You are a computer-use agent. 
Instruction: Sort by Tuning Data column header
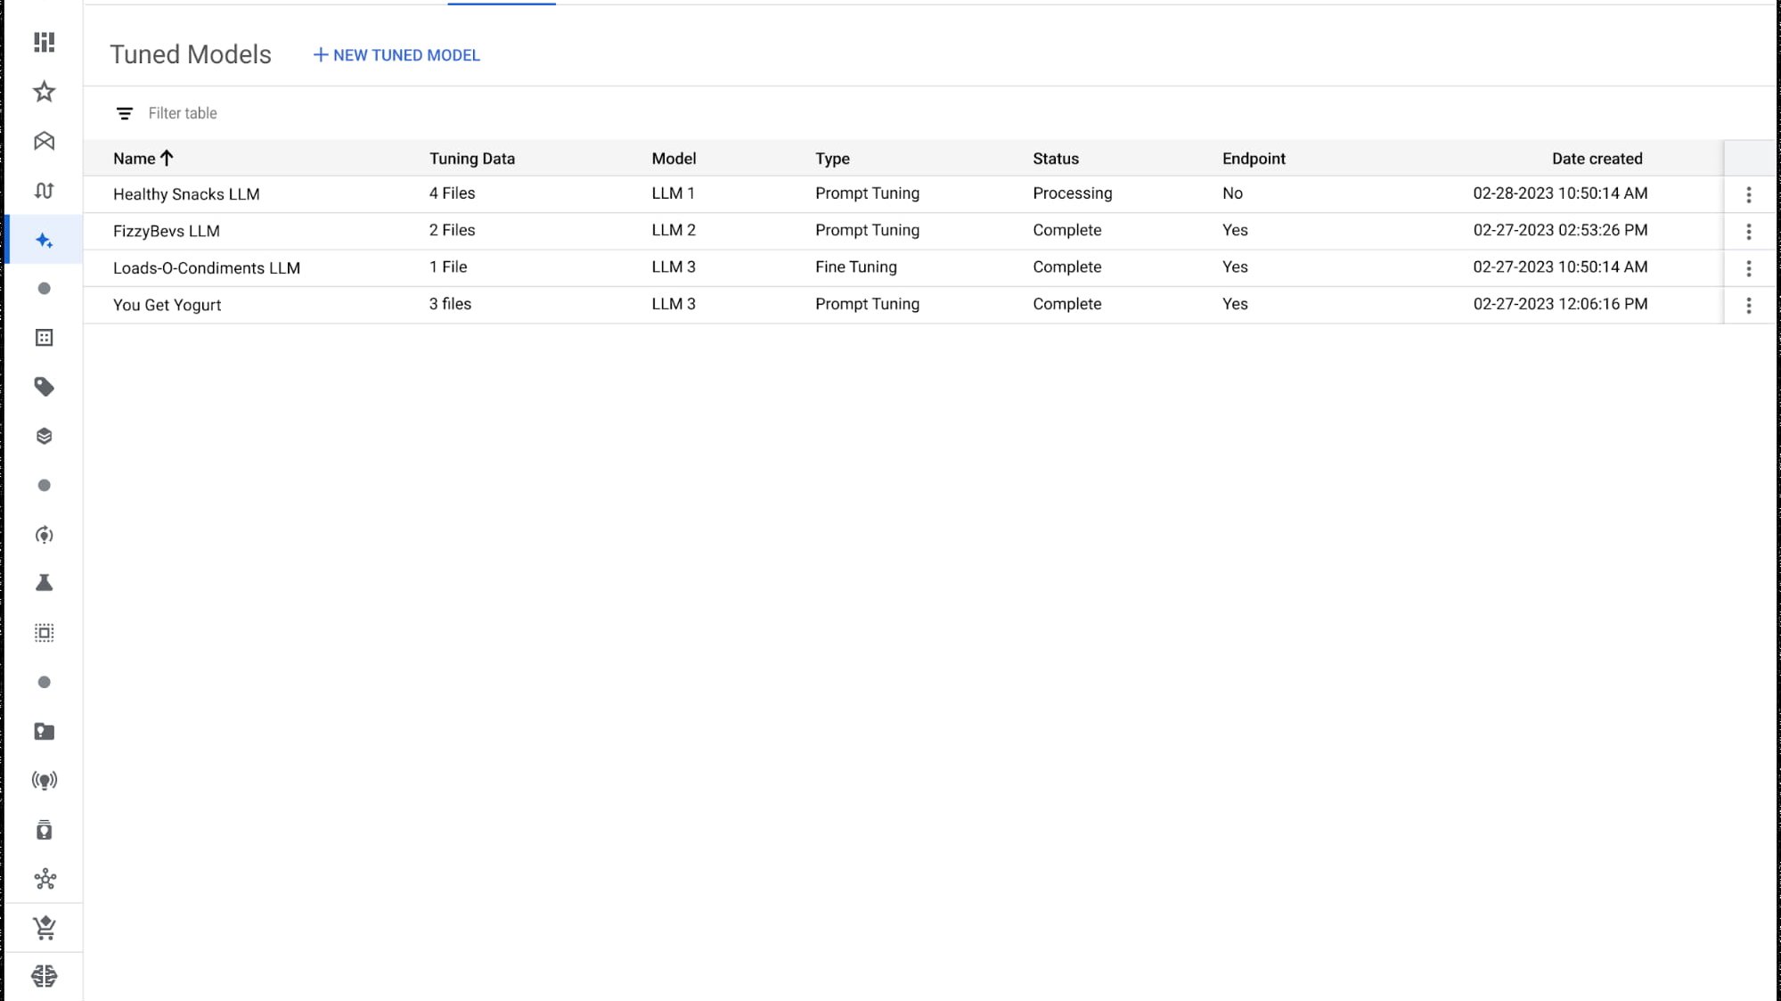pos(472,159)
